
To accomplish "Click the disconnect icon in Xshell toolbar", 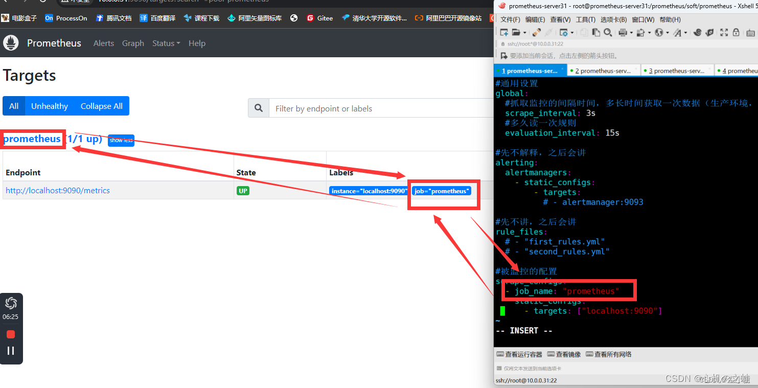I will pos(548,33).
